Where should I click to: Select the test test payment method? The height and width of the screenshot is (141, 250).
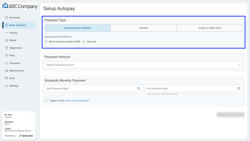(x=84, y=42)
